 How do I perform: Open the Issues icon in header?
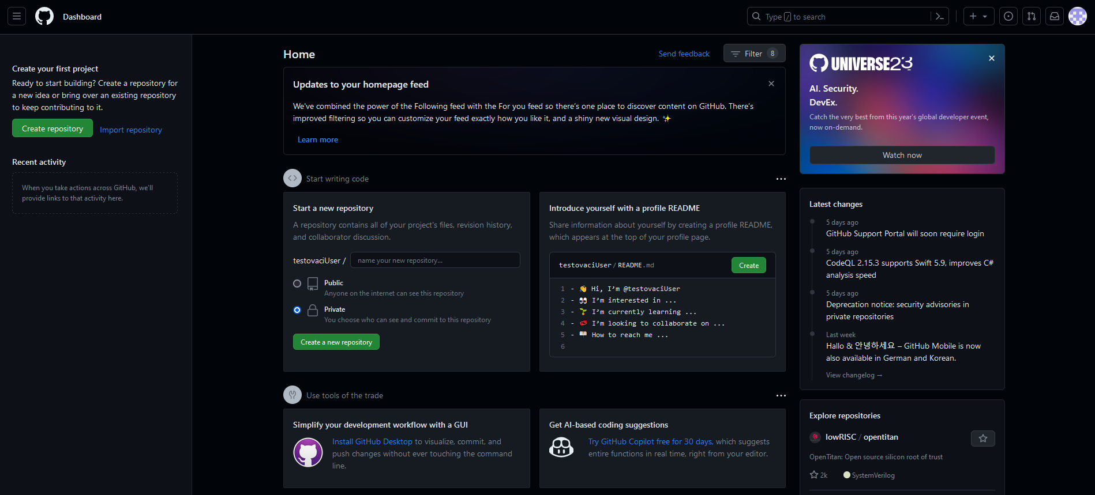pos(1008,16)
